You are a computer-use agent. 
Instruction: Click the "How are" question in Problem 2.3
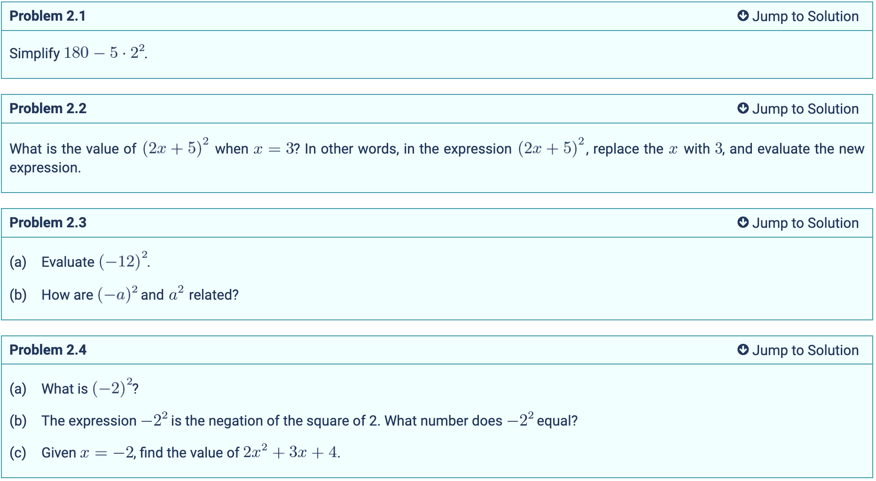67,295
